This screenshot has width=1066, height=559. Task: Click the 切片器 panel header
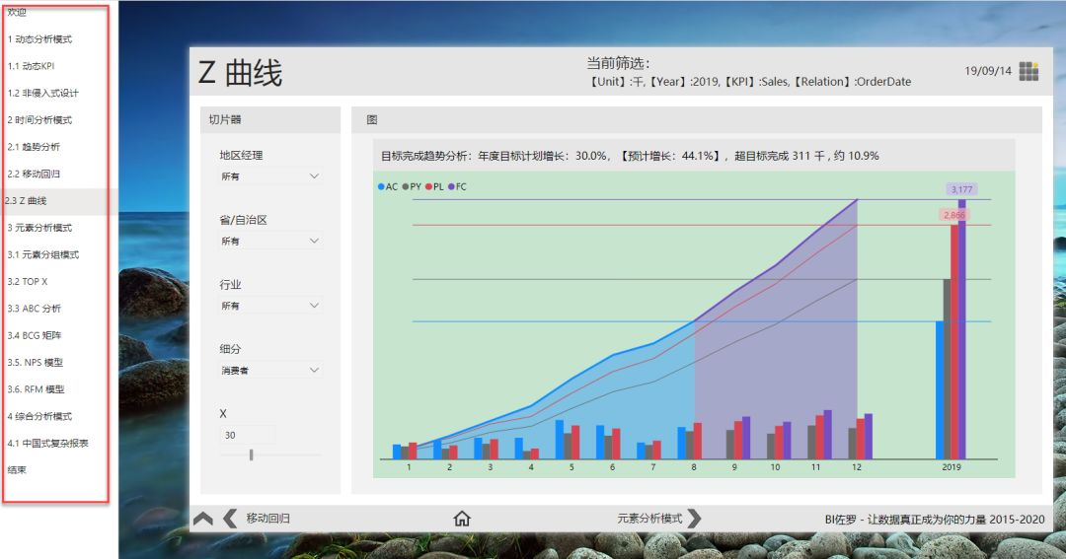(269, 119)
